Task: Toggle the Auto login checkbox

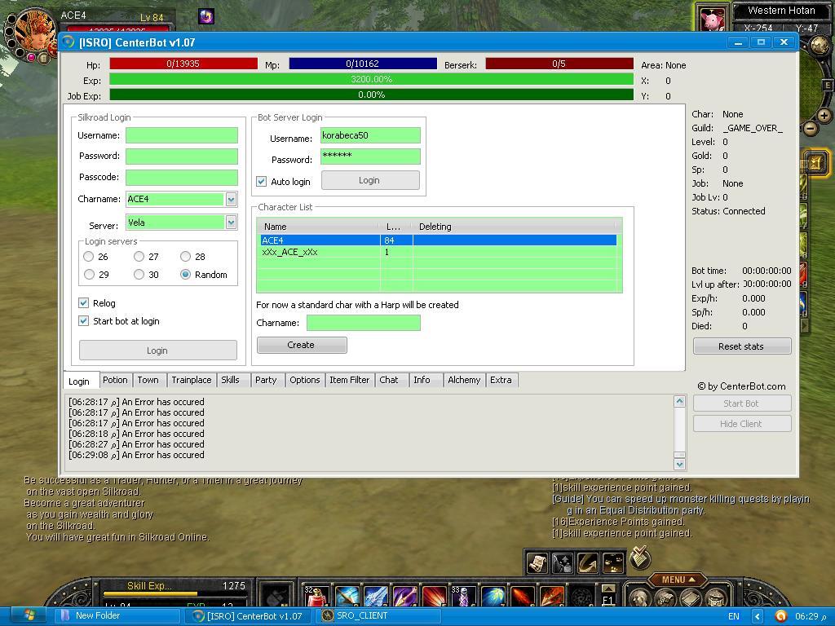Action: point(262,182)
